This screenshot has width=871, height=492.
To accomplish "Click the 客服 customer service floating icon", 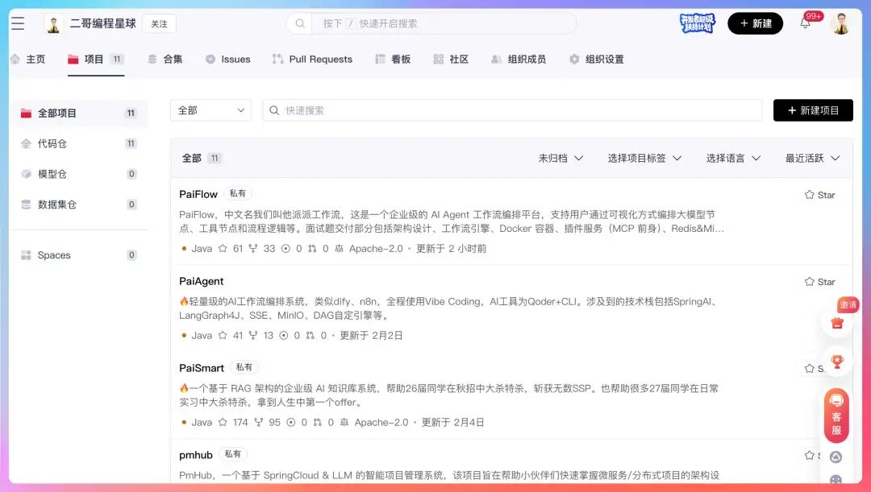I will (x=836, y=414).
